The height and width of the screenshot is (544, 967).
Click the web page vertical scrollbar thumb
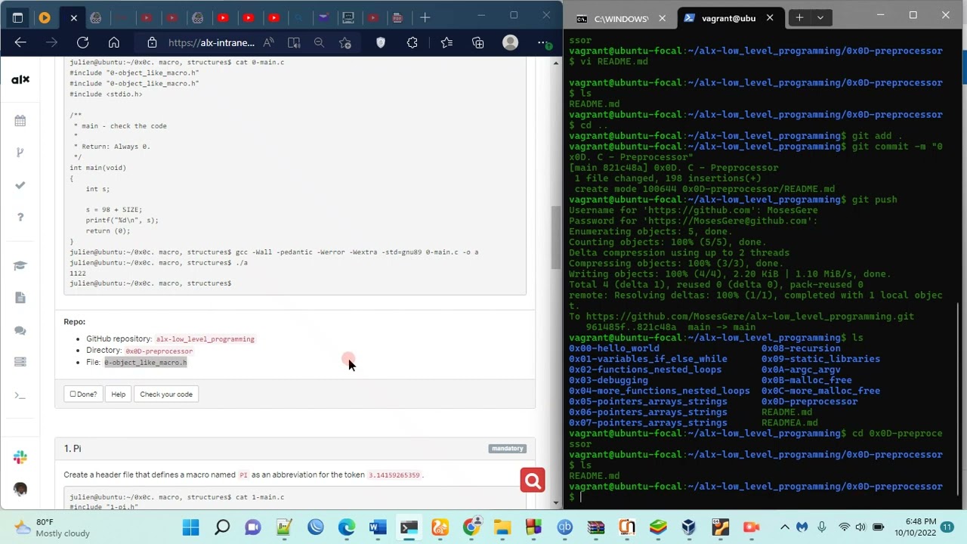pos(556,238)
